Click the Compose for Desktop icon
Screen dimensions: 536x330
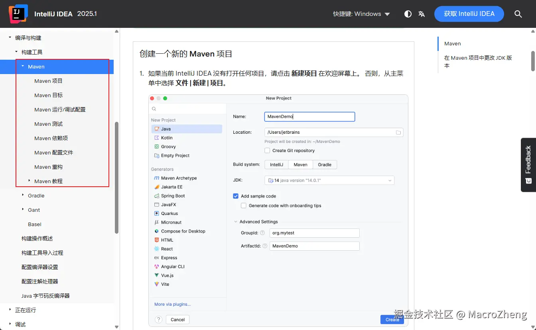[157, 231]
